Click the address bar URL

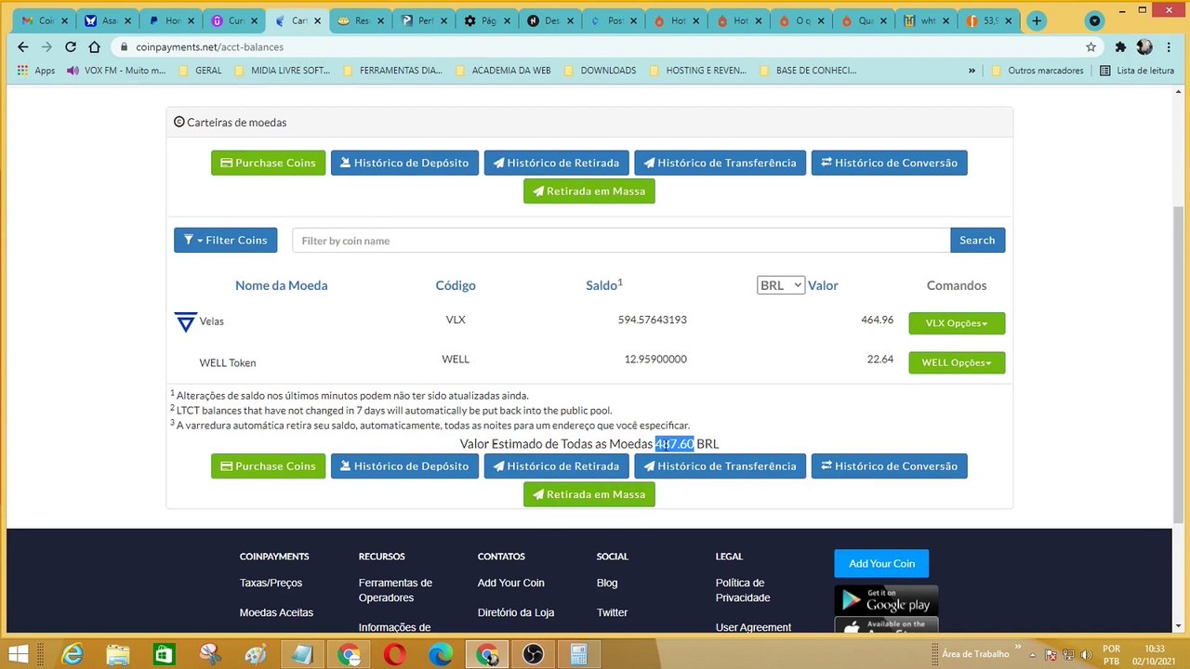(210, 46)
